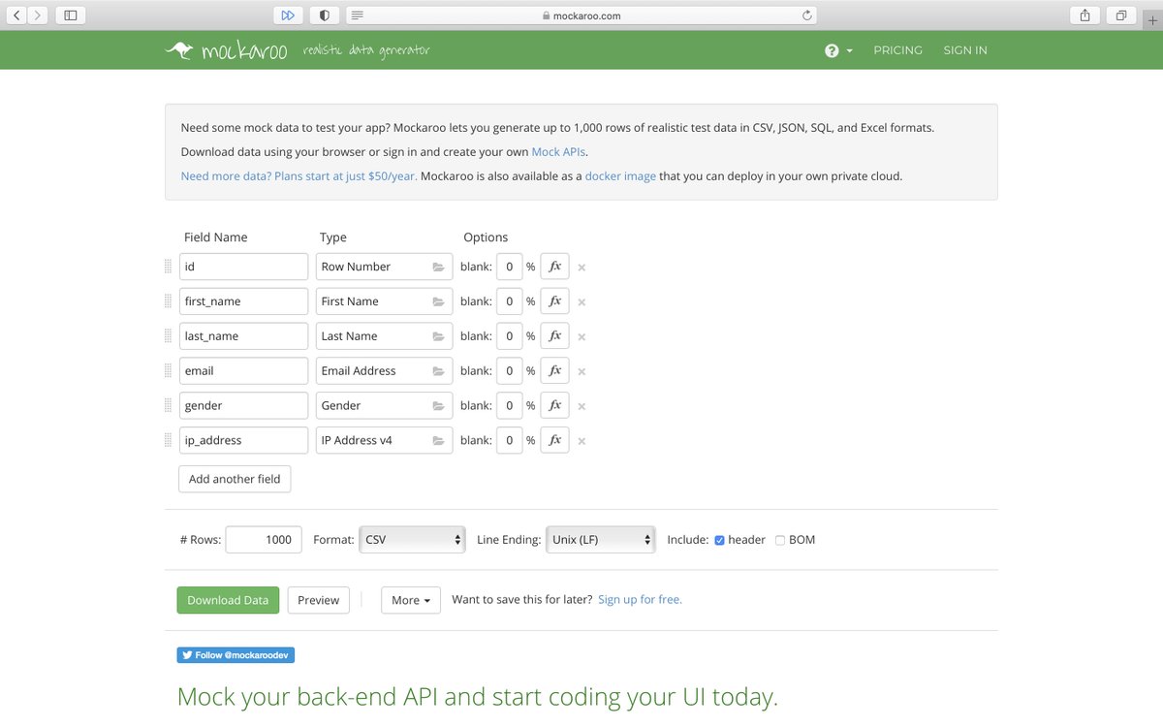
Task: Follow the Sign up for free link
Action: tap(640, 599)
